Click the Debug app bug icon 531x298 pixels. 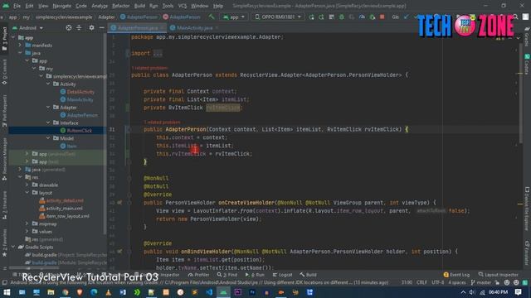tap(341, 17)
